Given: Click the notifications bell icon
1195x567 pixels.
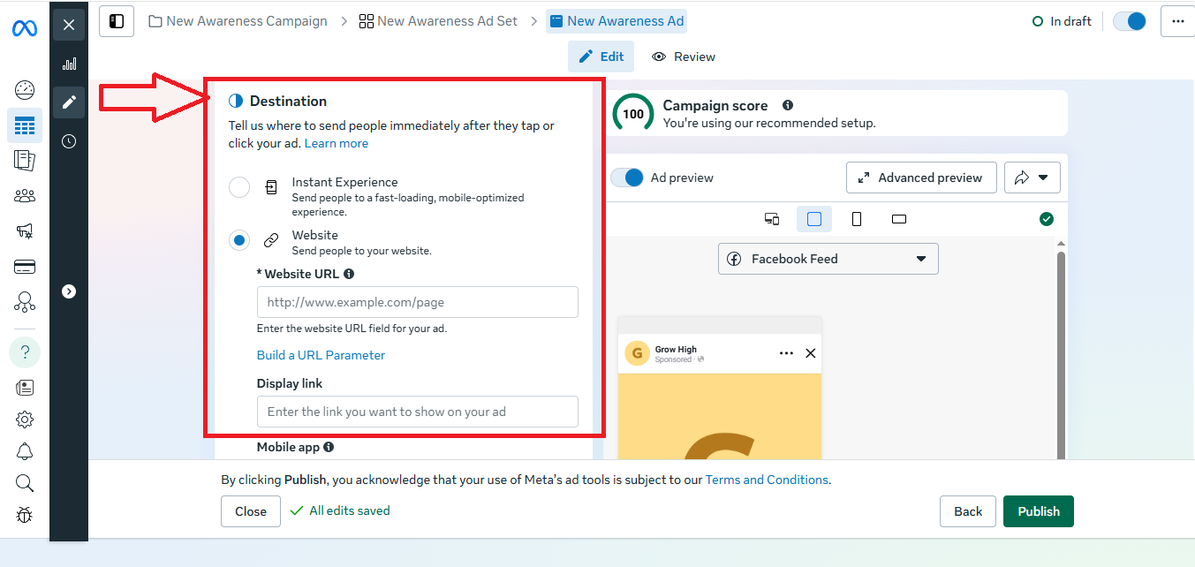Looking at the screenshot, I should click(25, 452).
